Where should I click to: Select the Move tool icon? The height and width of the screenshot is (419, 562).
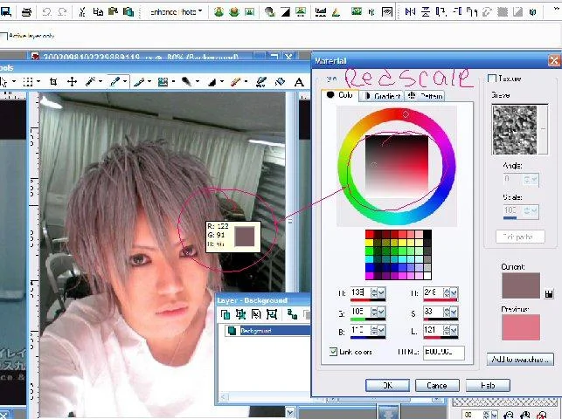[72, 82]
